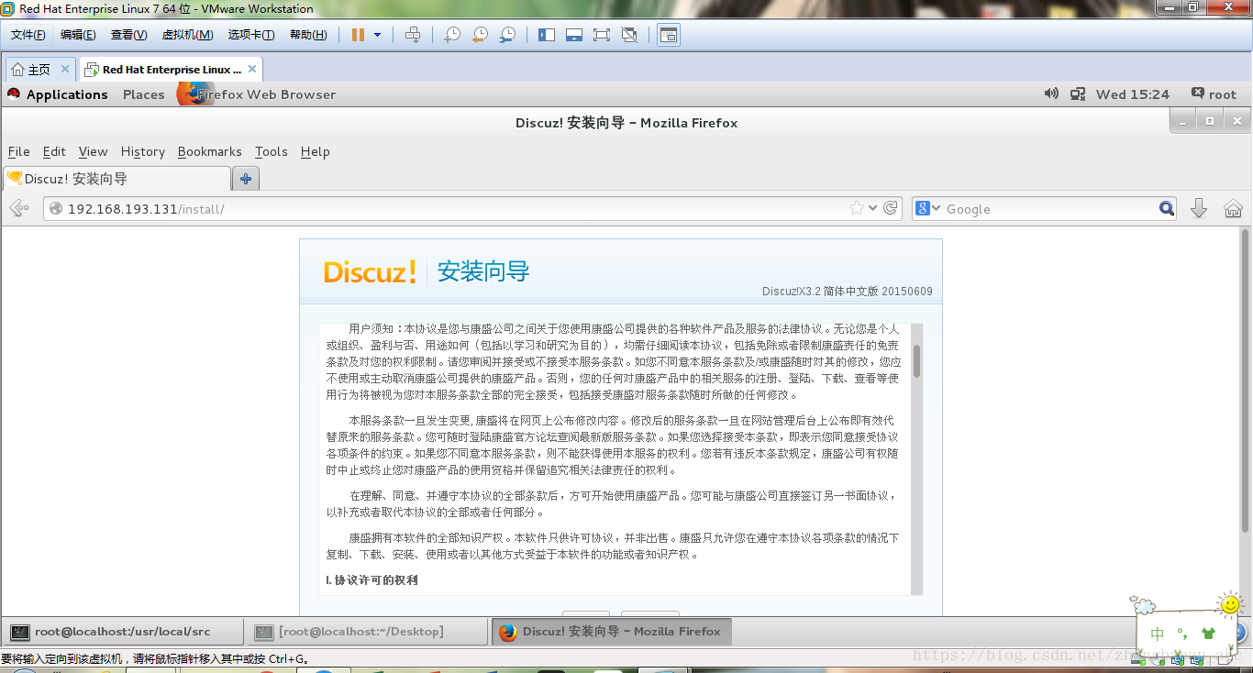
Task: Open a new Firefox tab with plus button
Action: pyautogui.click(x=245, y=179)
